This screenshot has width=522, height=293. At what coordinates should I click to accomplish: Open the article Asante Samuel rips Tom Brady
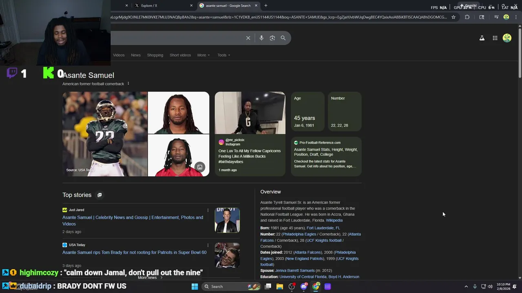(x=134, y=252)
